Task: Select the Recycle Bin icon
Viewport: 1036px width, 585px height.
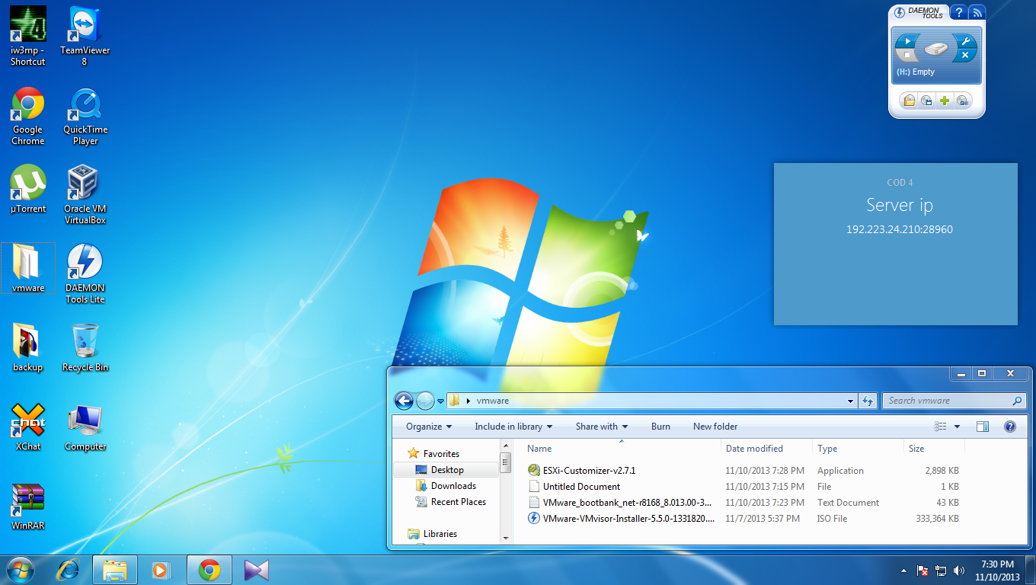Action: pyautogui.click(x=85, y=347)
